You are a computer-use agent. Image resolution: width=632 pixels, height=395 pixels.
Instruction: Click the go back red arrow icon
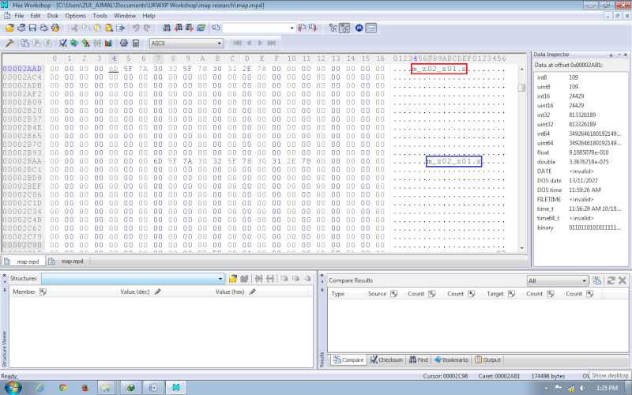302,28
